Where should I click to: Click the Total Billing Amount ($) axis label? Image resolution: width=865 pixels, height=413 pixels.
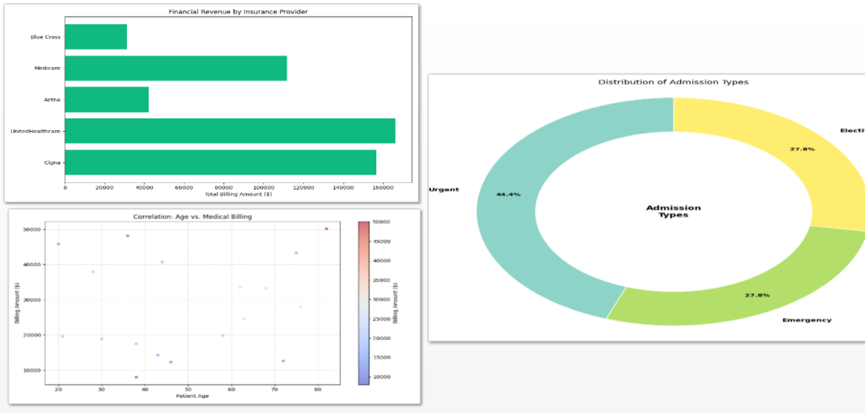[239, 194]
